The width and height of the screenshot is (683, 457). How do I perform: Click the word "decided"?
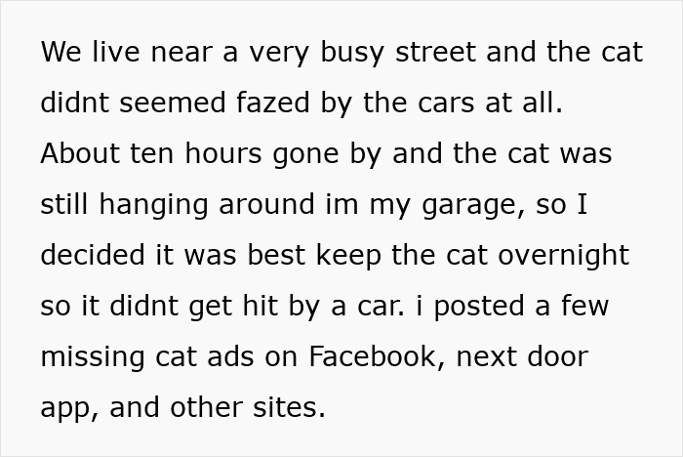[93, 255]
